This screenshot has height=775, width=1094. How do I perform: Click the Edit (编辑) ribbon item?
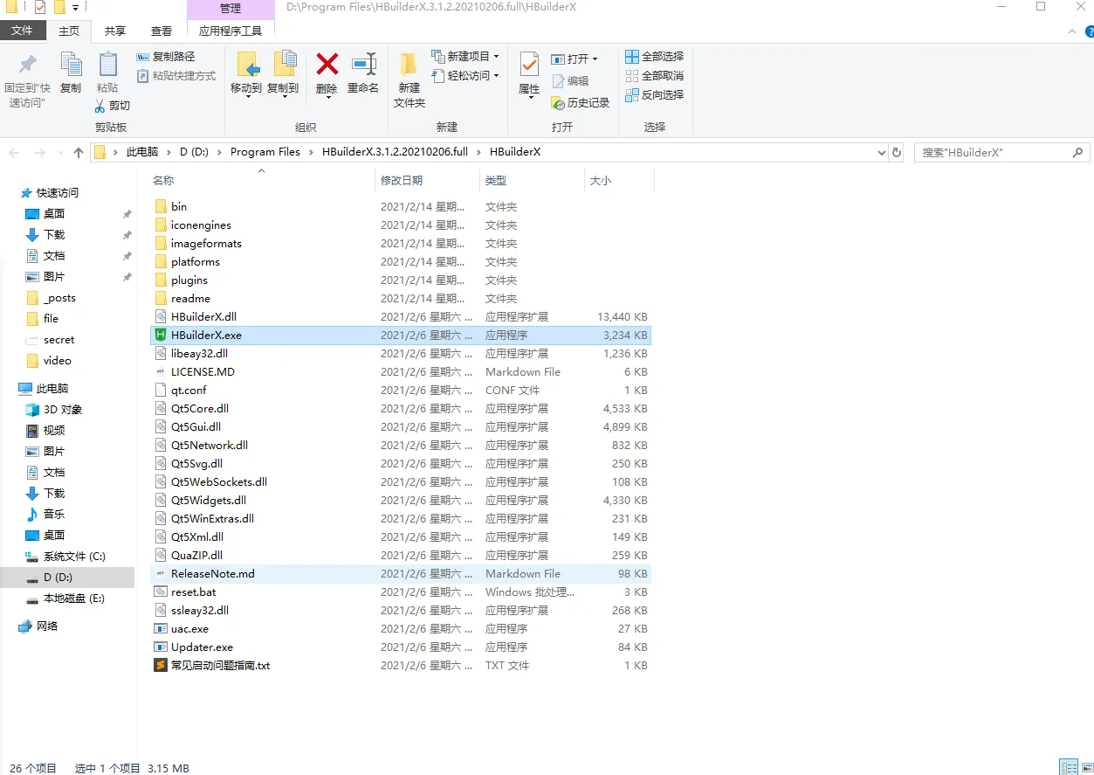(570, 81)
